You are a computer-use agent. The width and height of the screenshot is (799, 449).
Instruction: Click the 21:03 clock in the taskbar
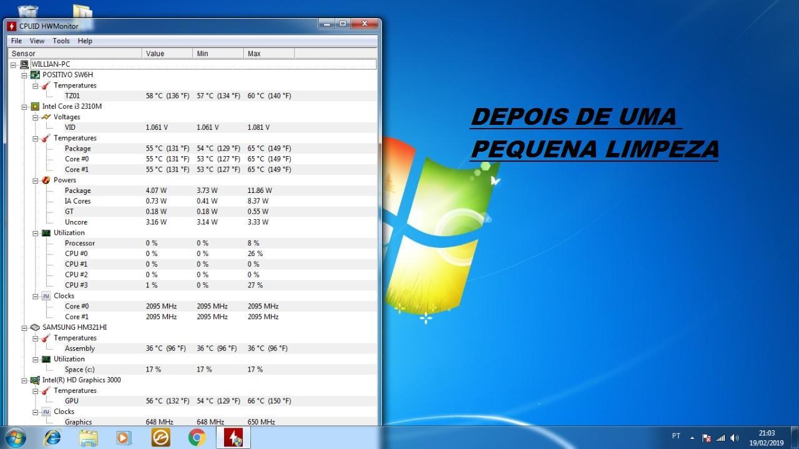767,433
